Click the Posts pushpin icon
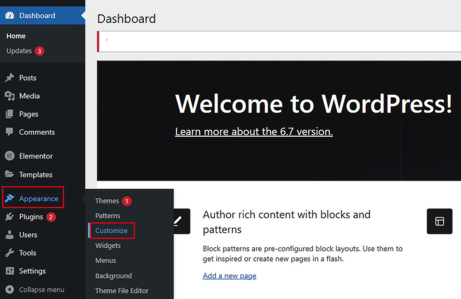Viewport: 461px width, 299px height. click(x=9, y=78)
